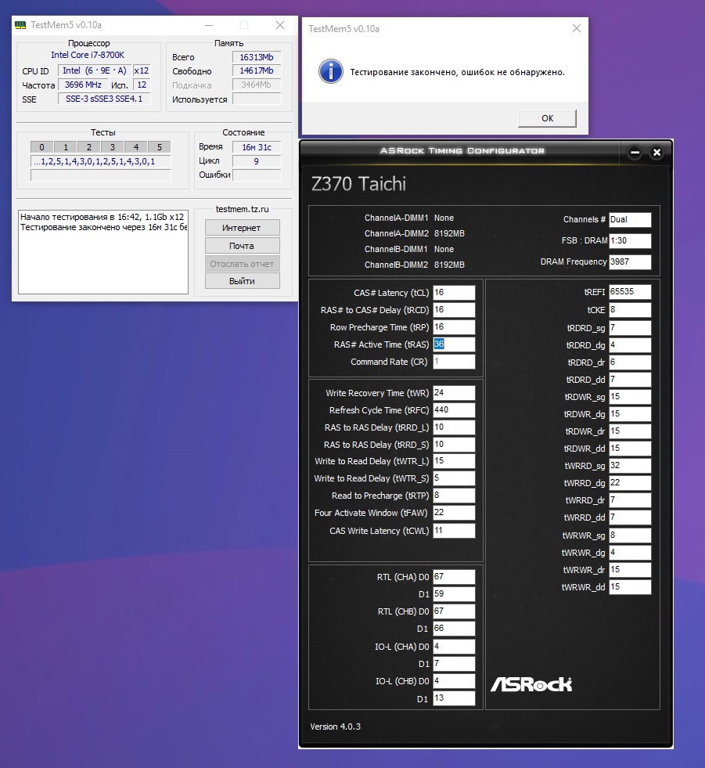Click the Read to Precharge (tRTP) field

[454, 496]
